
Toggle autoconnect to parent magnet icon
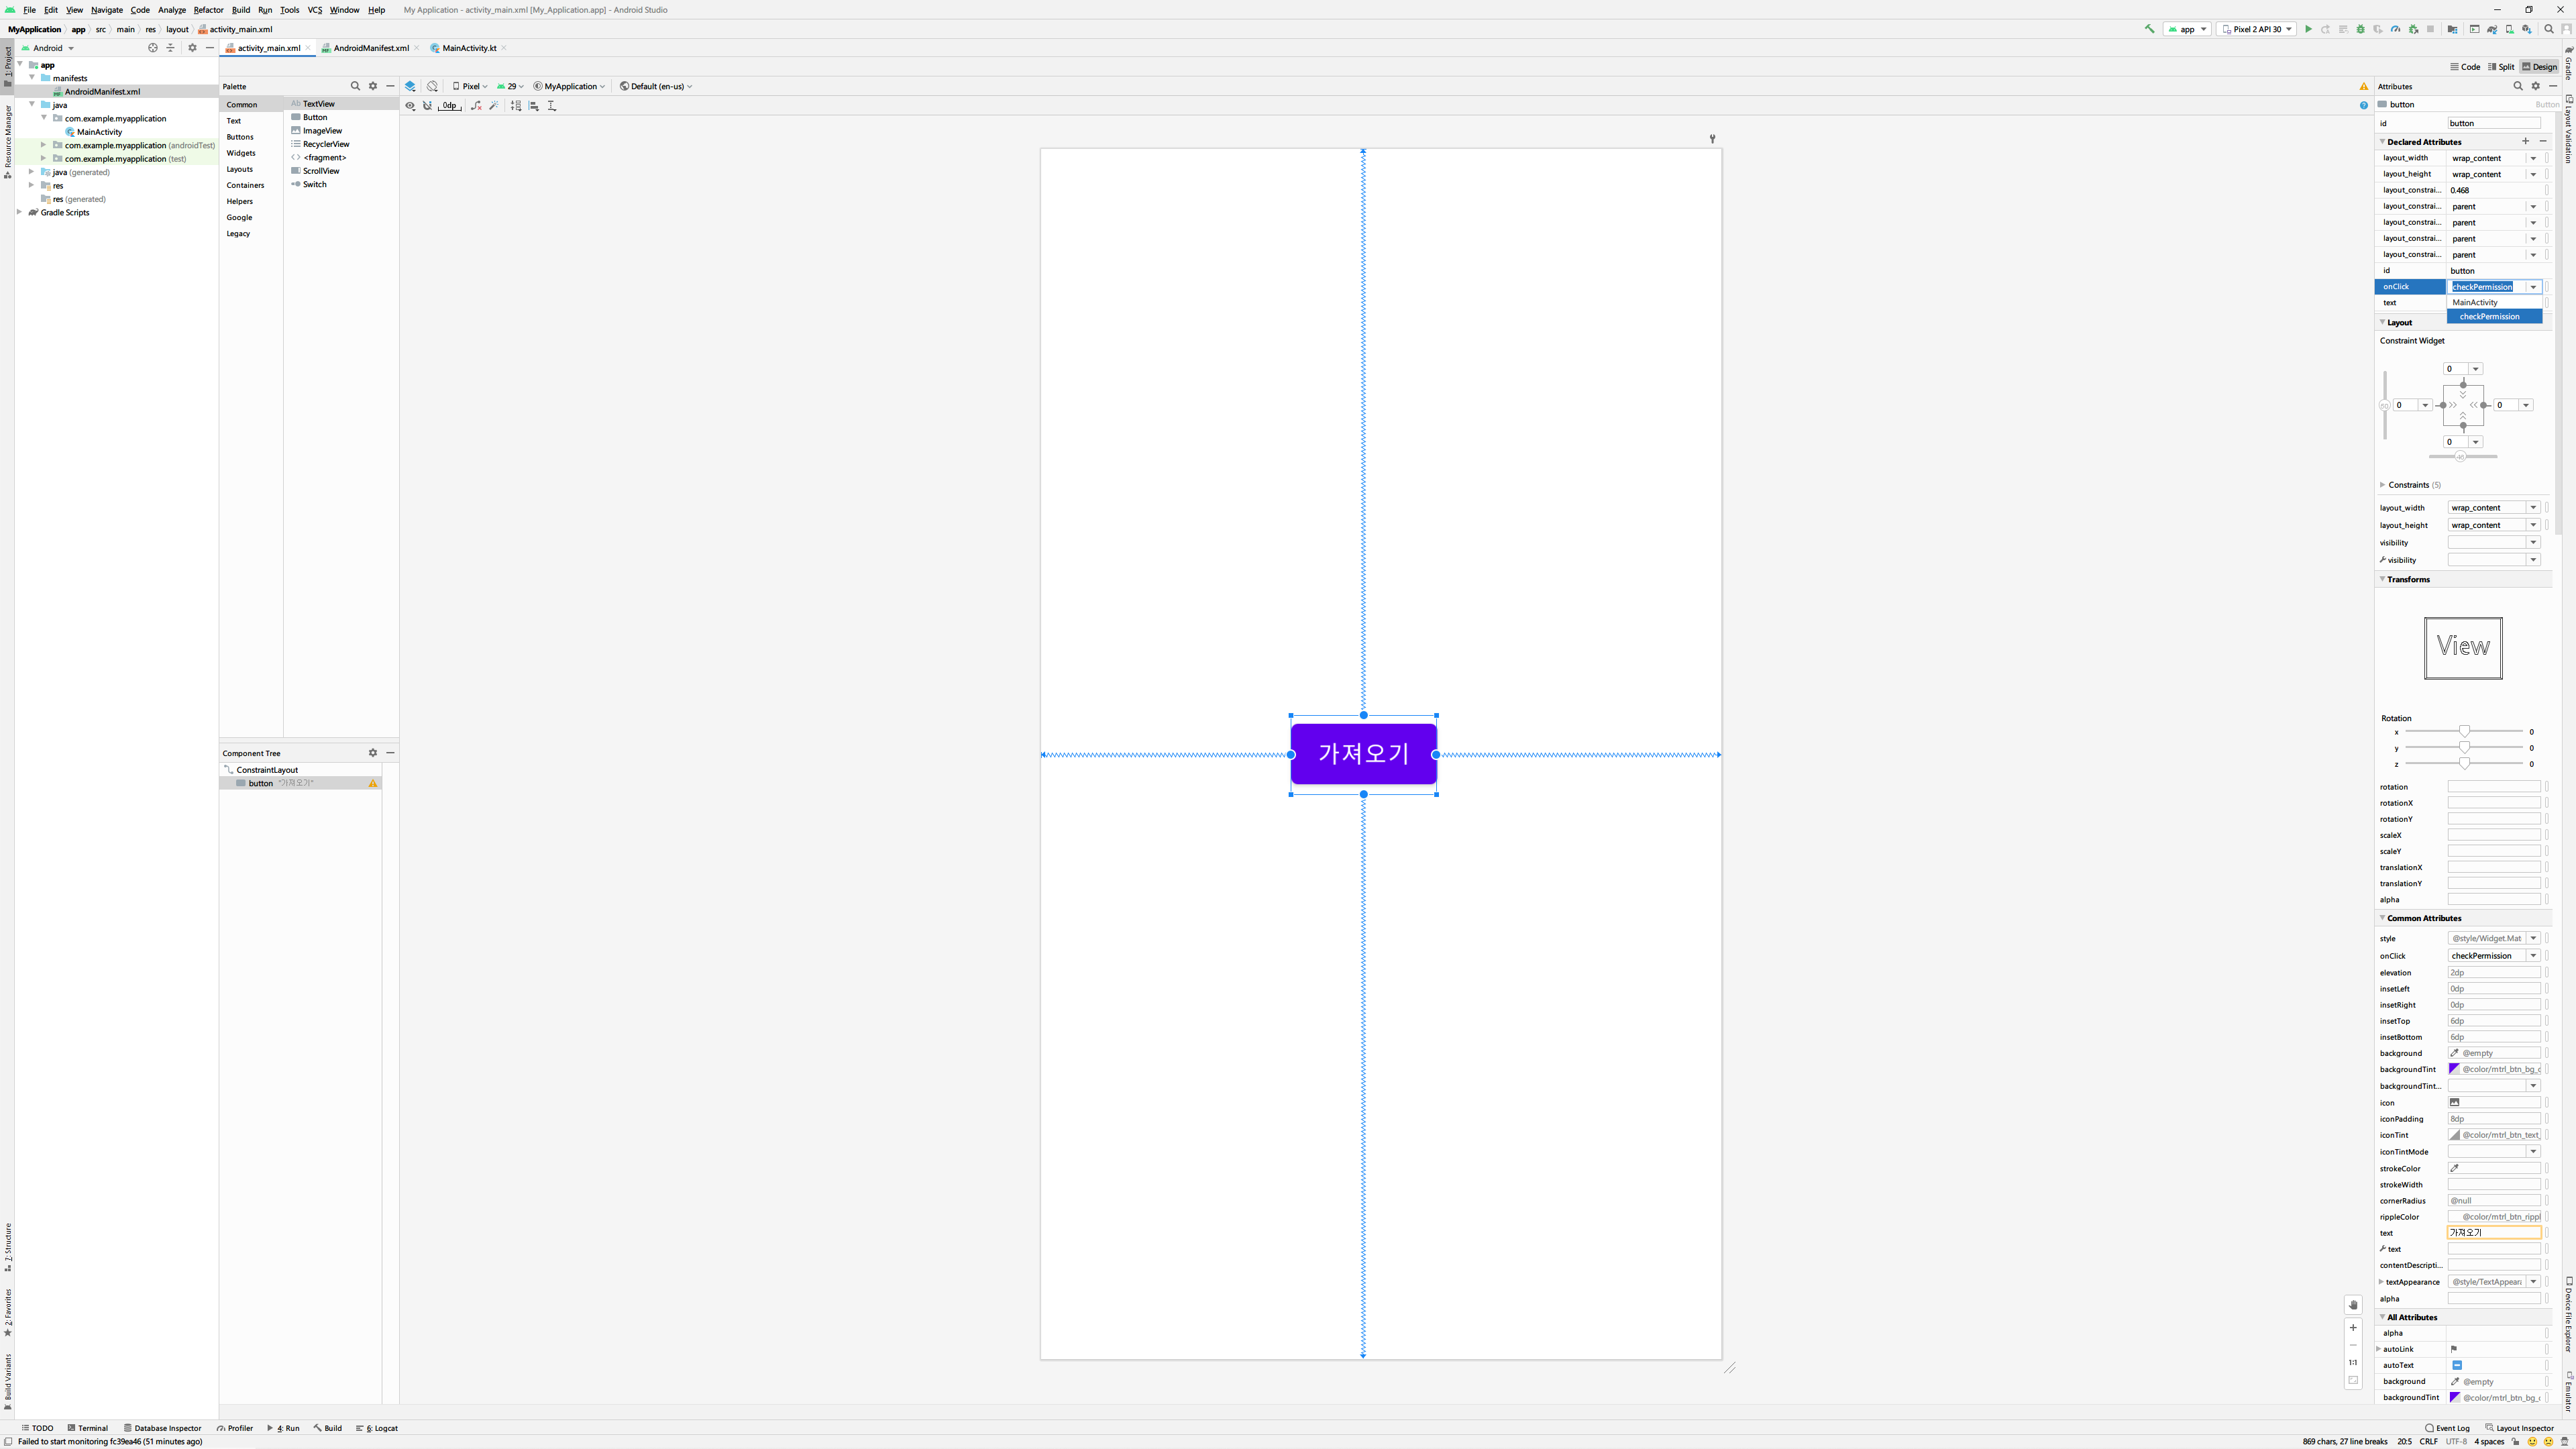(x=428, y=105)
